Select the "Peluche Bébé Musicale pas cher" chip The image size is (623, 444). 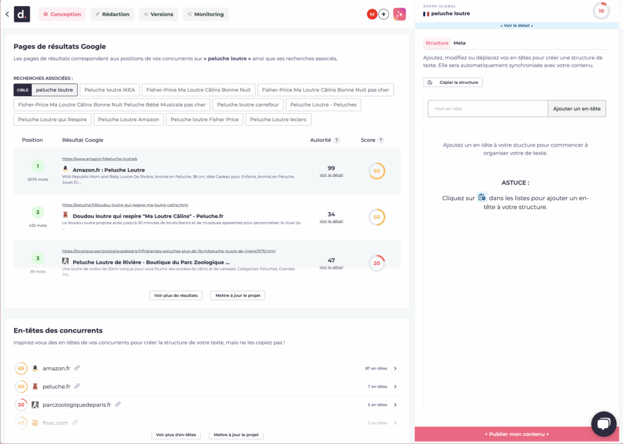coord(112,105)
